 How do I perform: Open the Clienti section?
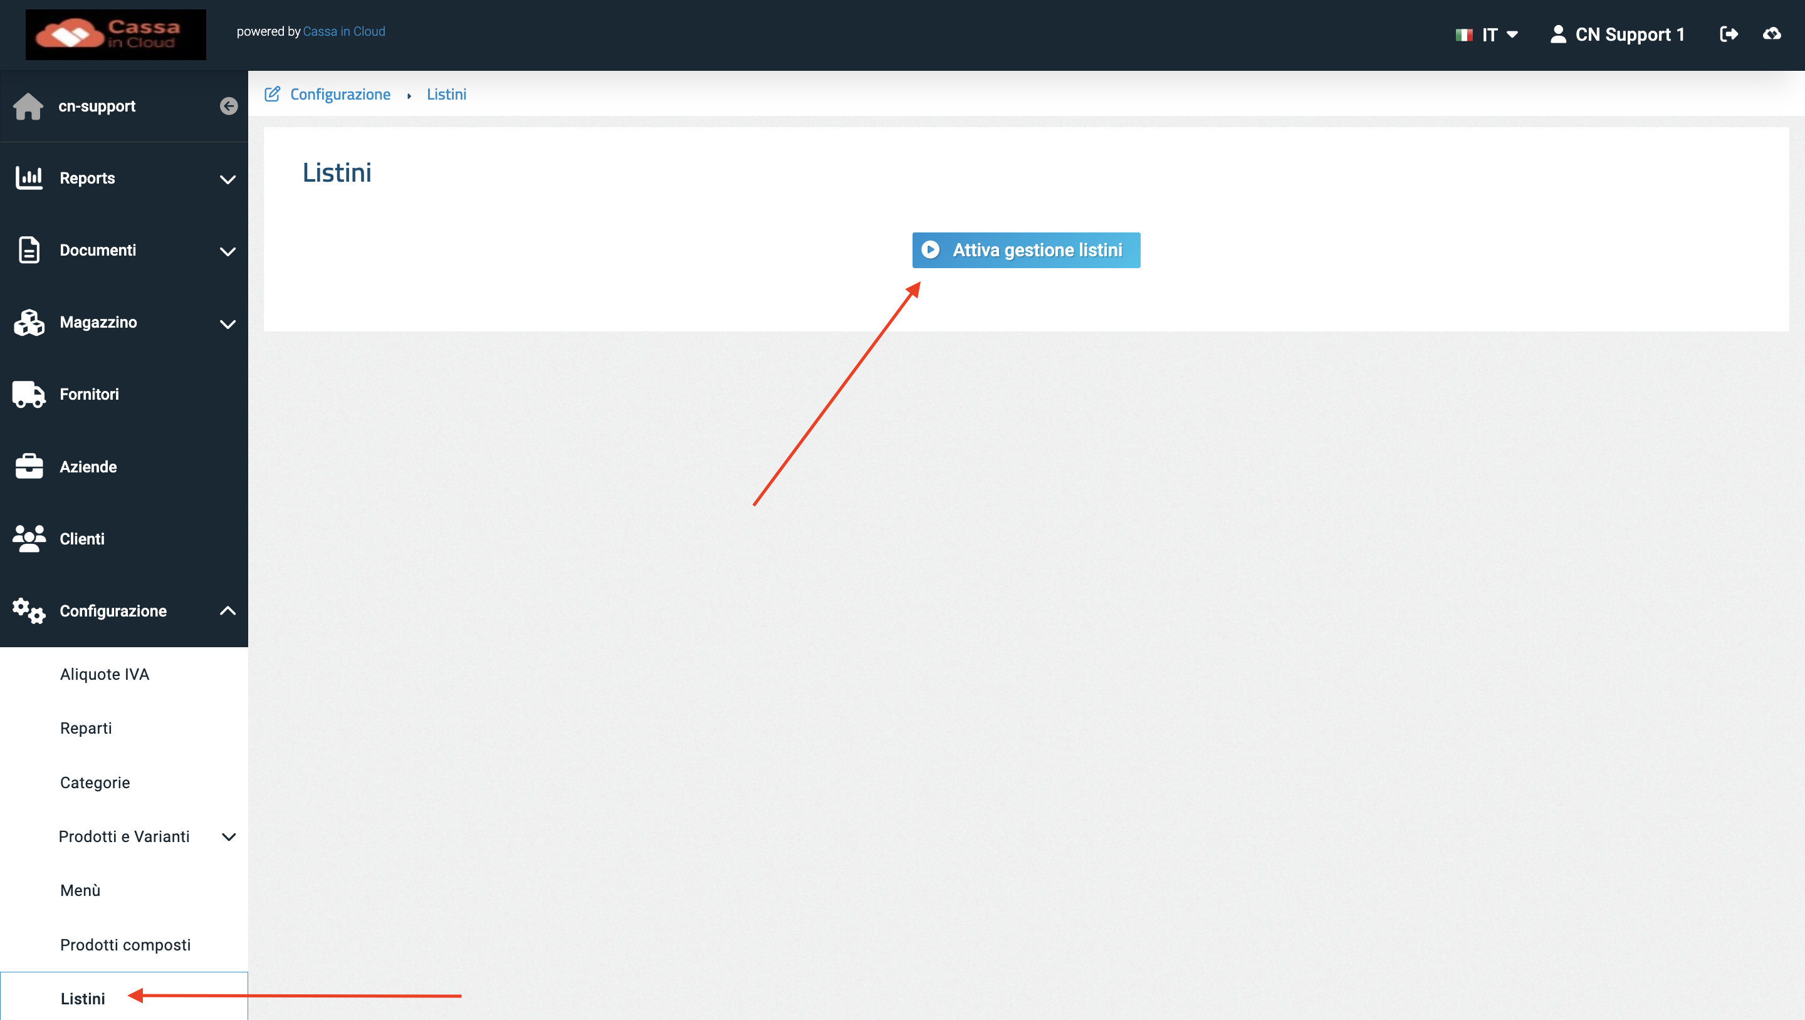click(82, 539)
